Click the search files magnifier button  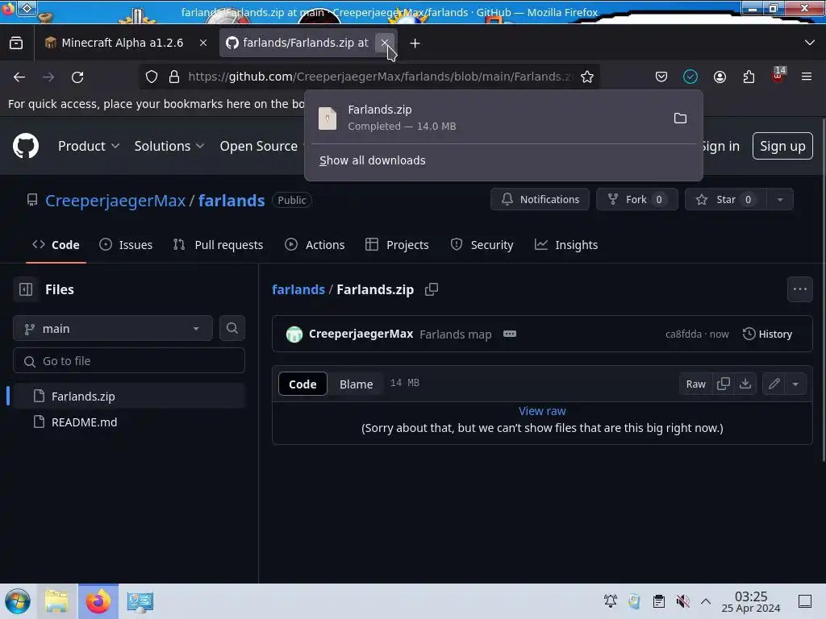coord(232,329)
